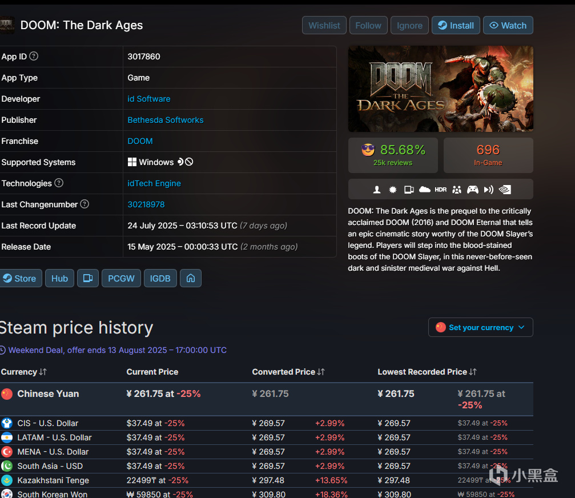This screenshot has height=498, width=575.
Task: Open the IGDB link button
Action: pos(160,278)
